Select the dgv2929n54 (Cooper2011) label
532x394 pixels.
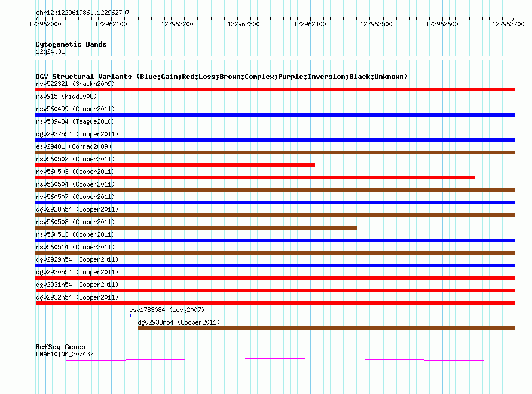tap(77, 259)
